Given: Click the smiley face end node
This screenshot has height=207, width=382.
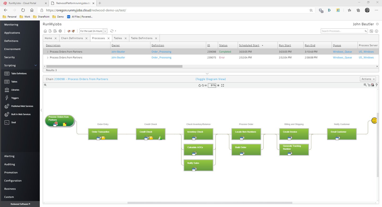Looking at the screenshot, I should [x=374, y=121].
